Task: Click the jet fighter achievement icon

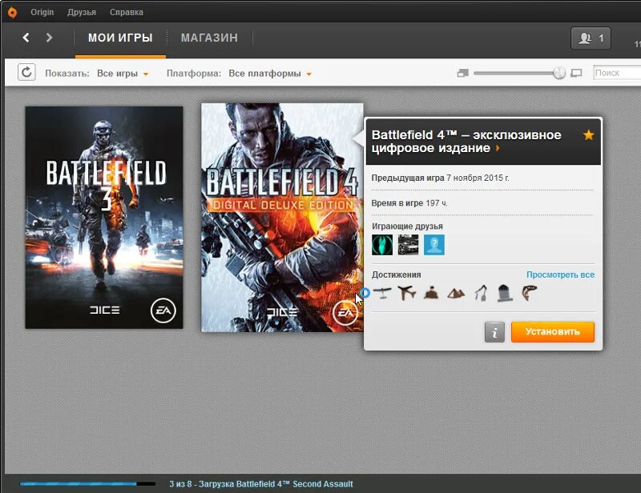Action: pyautogui.click(x=407, y=293)
